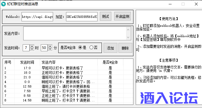The height and width of the screenshot is (108, 202).
Task: Click the 开启监测 button
Action: 123,16
